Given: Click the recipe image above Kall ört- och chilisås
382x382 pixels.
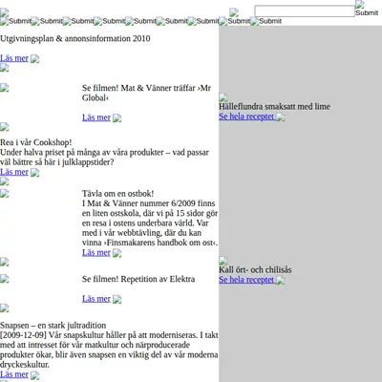Looking at the screenshot, I should (223, 261).
